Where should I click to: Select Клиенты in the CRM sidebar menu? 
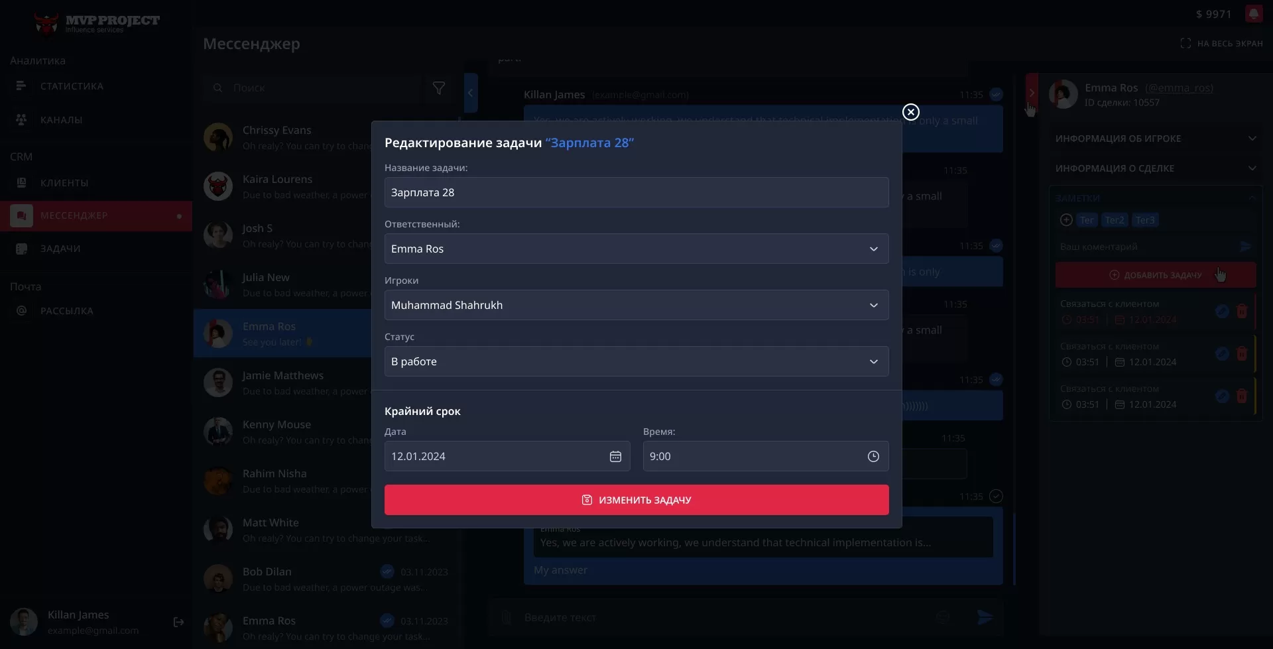pyautogui.click(x=64, y=182)
